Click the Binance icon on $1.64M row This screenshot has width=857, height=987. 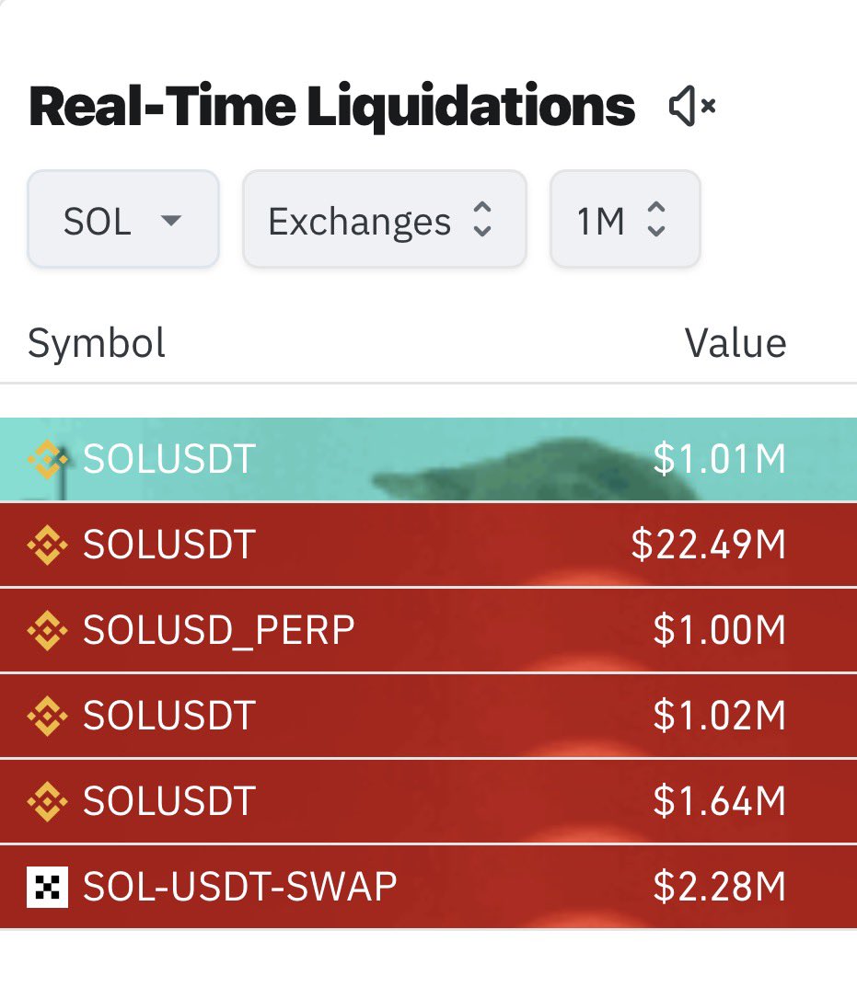pyautogui.click(x=47, y=801)
